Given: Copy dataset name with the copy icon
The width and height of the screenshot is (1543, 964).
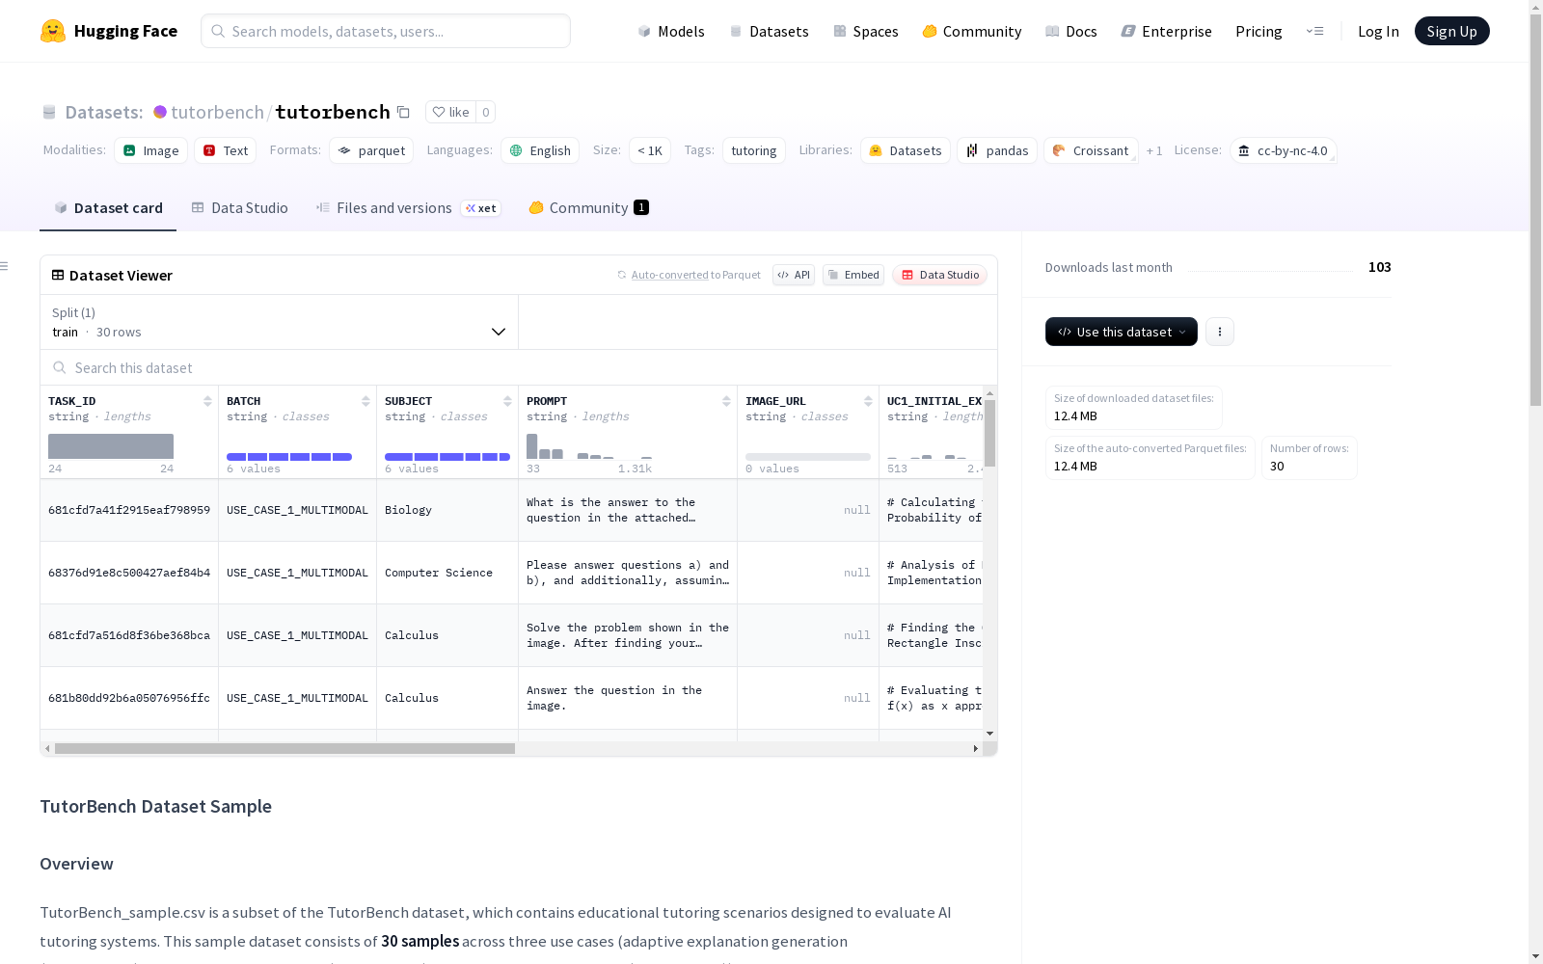Looking at the screenshot, I should point(404,112).
